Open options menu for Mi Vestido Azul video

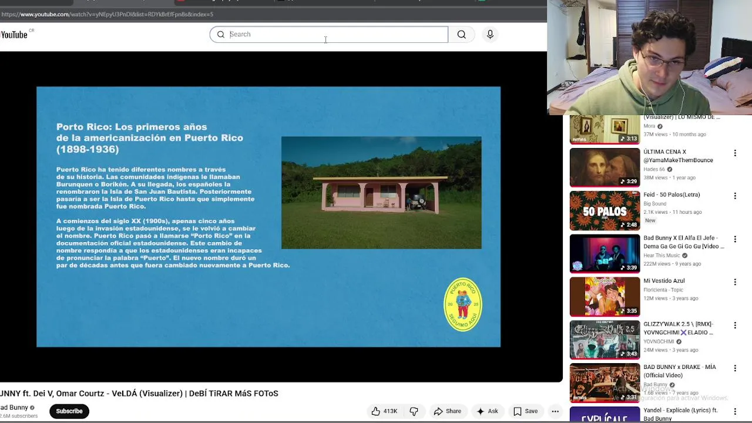click(x=735, y=282)
